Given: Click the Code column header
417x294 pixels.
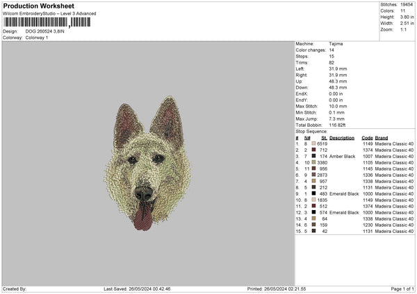Looking at the screenshot, I should click(x=367, y=137).
